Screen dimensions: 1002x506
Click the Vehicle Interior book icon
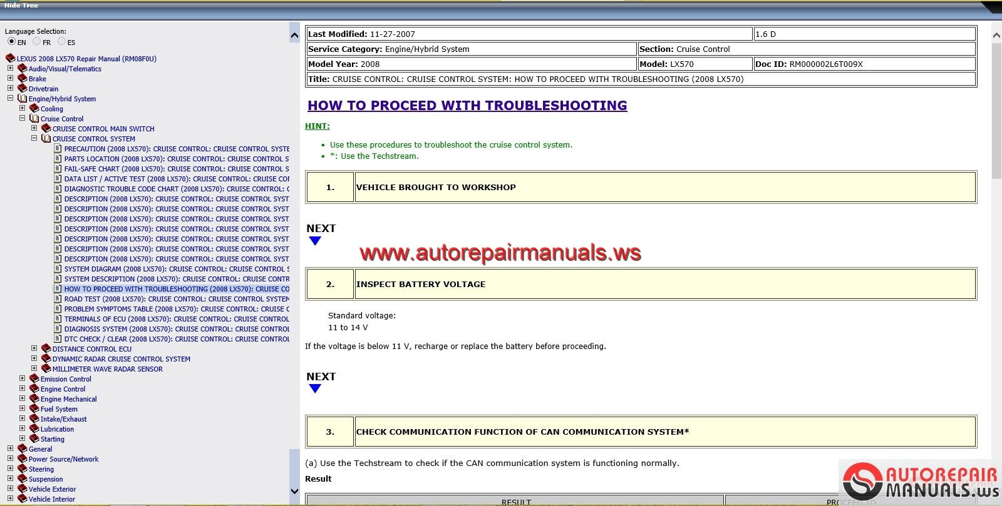pos(23,498)
